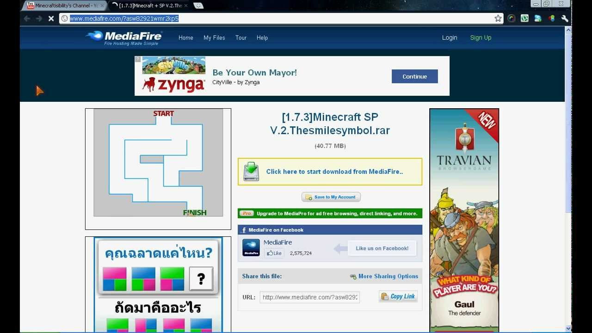Click the question mark tile in puzzle ad
This screenshot has height=333, width=592.
[201, 279]
